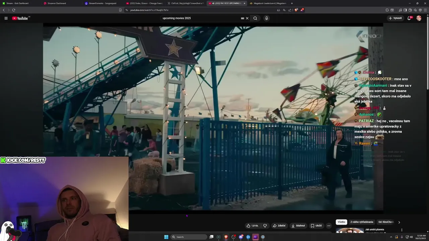This screenshot has height=241, width=429.
Task: Translate this page icon
Action: [x=284, y=10]
